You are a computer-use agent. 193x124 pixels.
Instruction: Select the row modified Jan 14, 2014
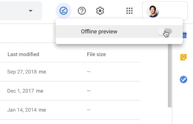(70, 110)
